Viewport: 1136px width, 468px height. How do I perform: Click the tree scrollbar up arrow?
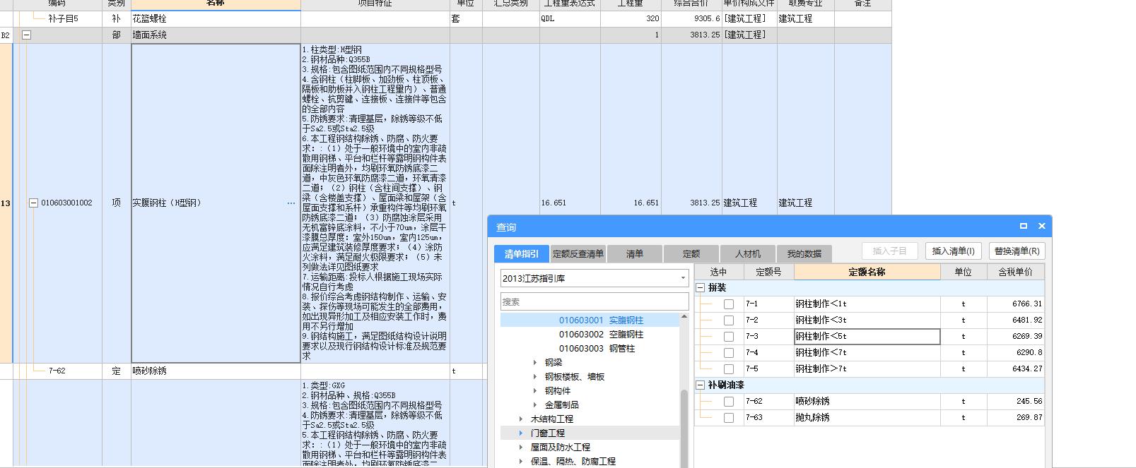684,317
